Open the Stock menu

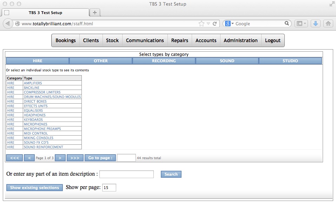click(x=112, y=40)
